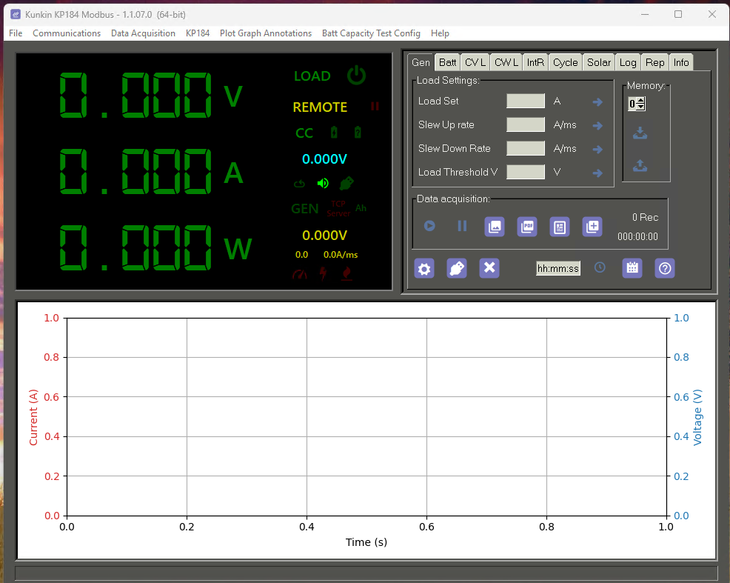Click the purple X clear button
The height and width of the screenshot is (583, 730).
coord(489,268)
